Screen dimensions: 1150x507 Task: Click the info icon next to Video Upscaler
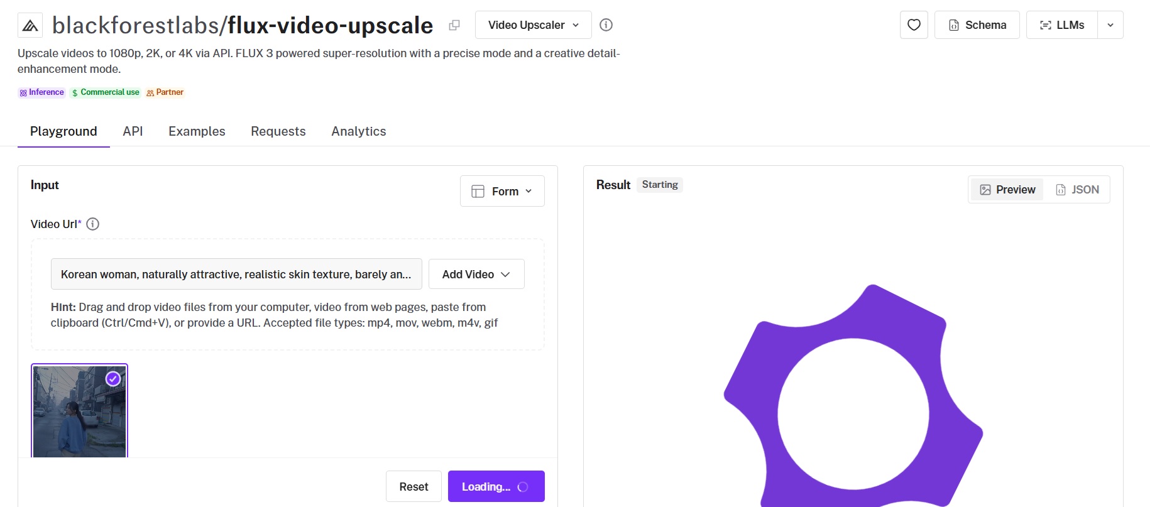tap(606, 25)
